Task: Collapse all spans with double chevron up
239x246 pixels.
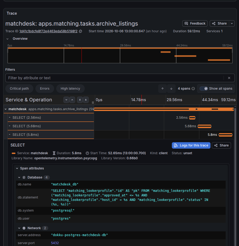Action: 86,100
